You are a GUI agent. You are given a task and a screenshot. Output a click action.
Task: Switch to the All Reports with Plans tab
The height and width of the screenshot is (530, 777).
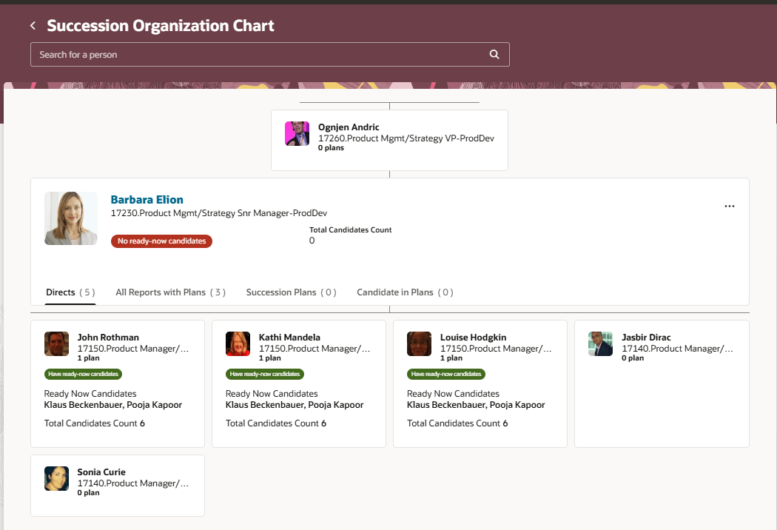170,292
